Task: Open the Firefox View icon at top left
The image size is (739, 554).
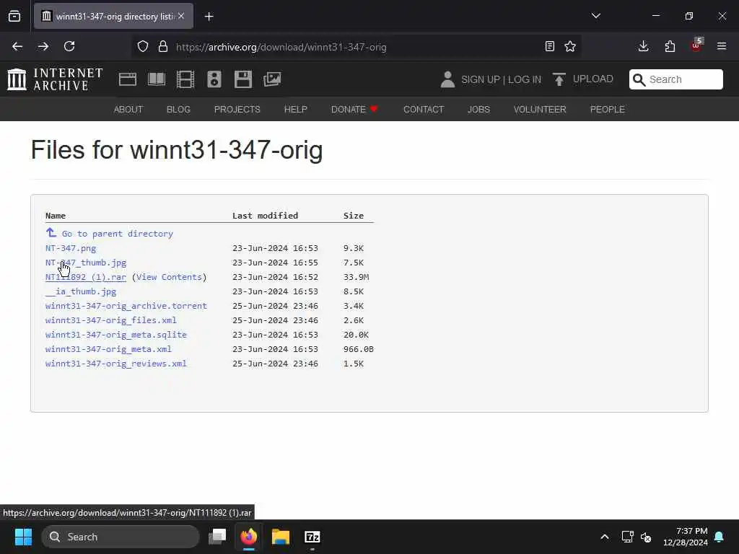Action: pos(14,16)
